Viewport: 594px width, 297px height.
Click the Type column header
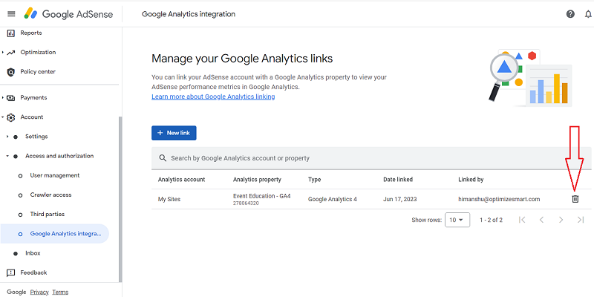coord(314,180)
